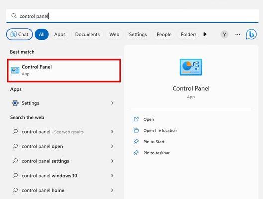This screenshot has height=199, width=263.
Task: Click the Open file location folder icon
Action: click(136, 130)
